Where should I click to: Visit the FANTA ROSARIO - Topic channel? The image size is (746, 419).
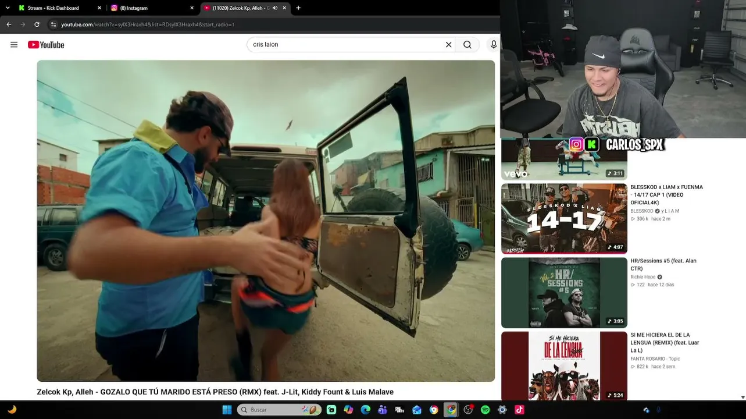[x=655, y=358]
